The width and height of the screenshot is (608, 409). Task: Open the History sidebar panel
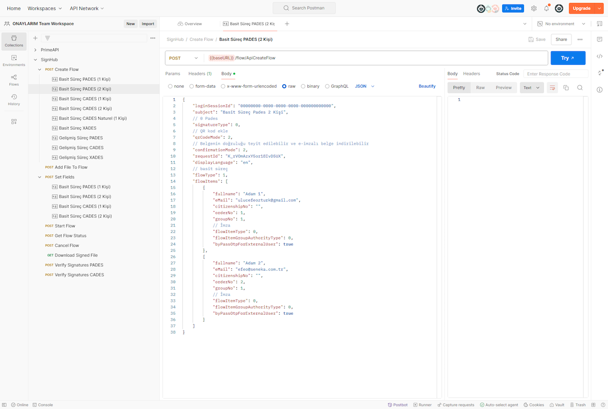(14, 99)
